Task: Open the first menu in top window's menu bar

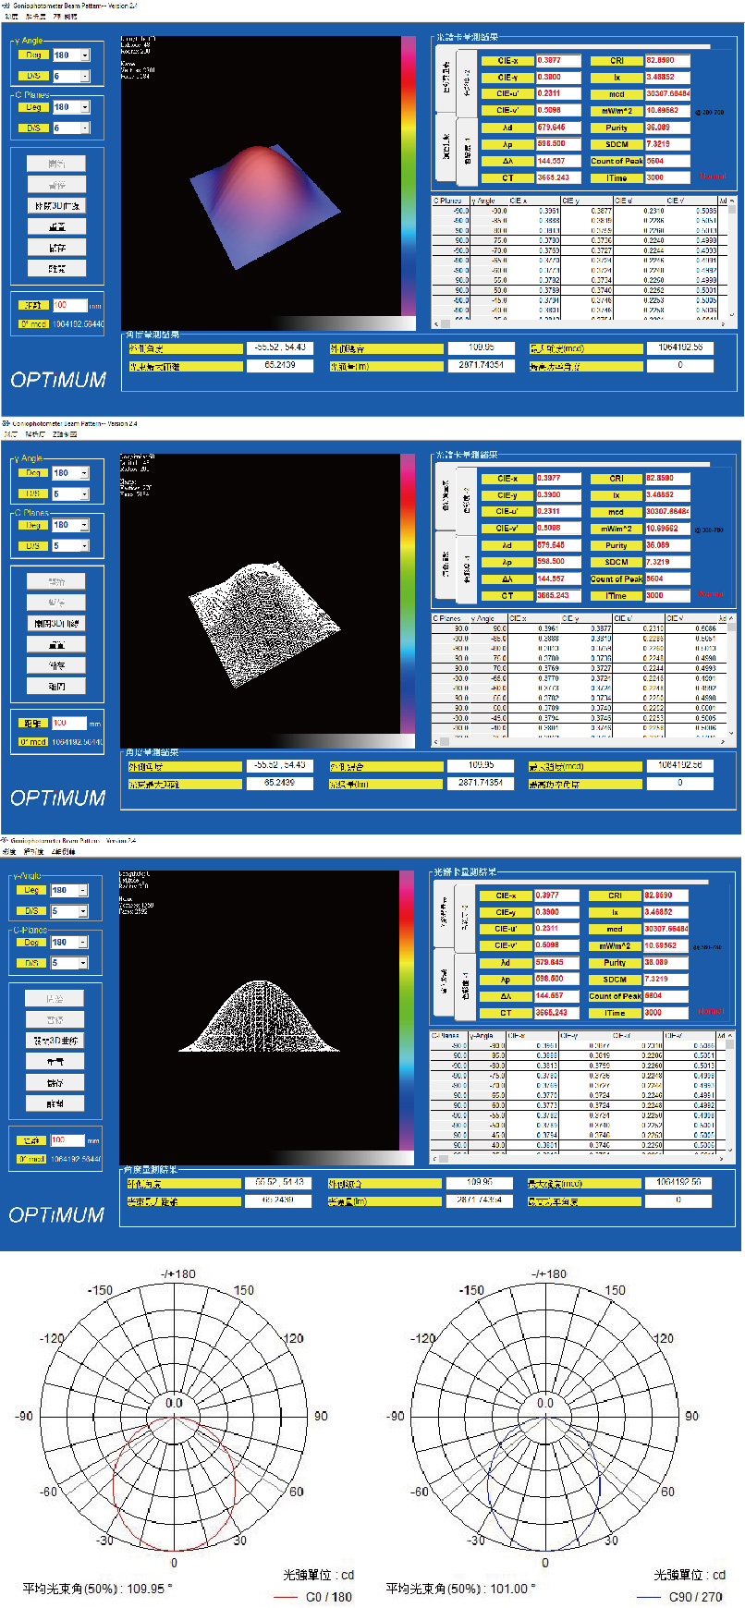Action: (x=10, y=17)
